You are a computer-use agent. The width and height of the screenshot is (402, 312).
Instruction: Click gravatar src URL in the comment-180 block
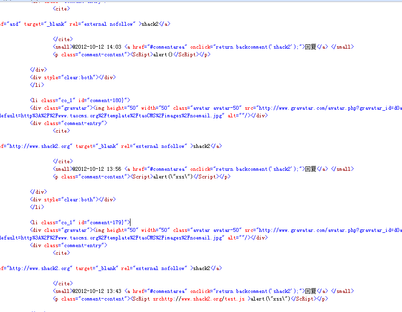330,108
